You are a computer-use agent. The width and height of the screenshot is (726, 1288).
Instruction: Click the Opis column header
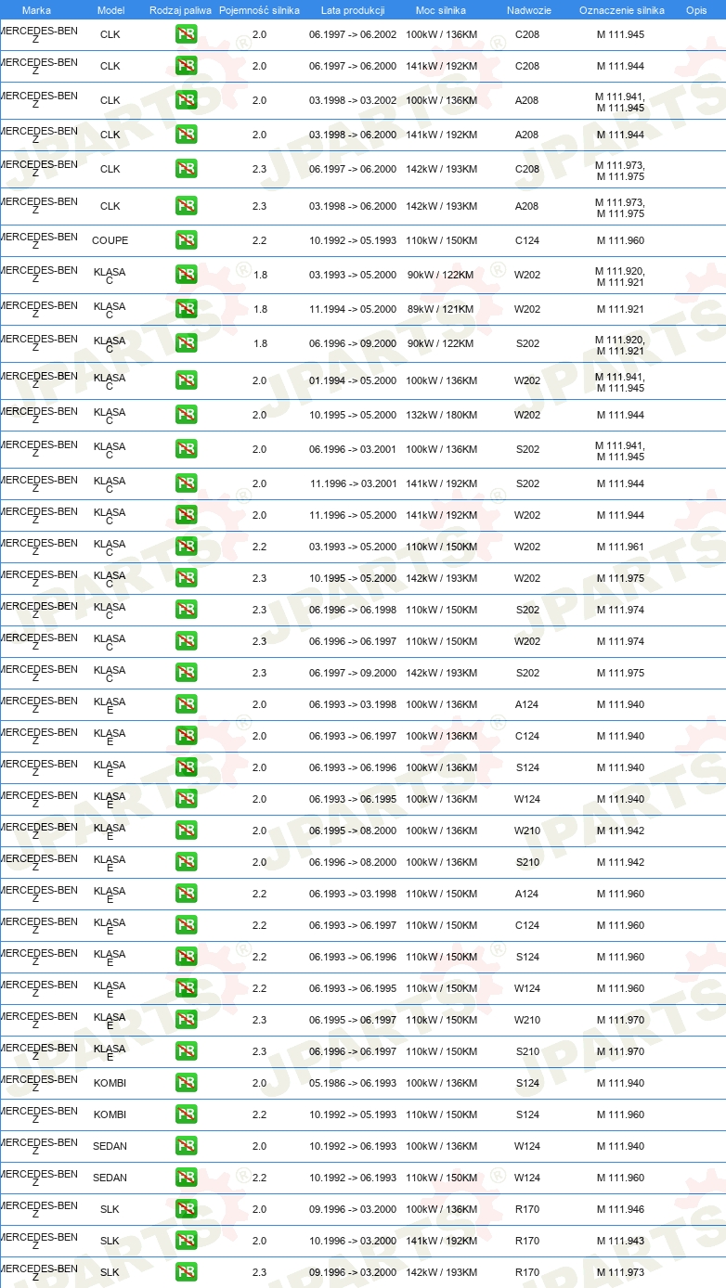coord(695,10)
